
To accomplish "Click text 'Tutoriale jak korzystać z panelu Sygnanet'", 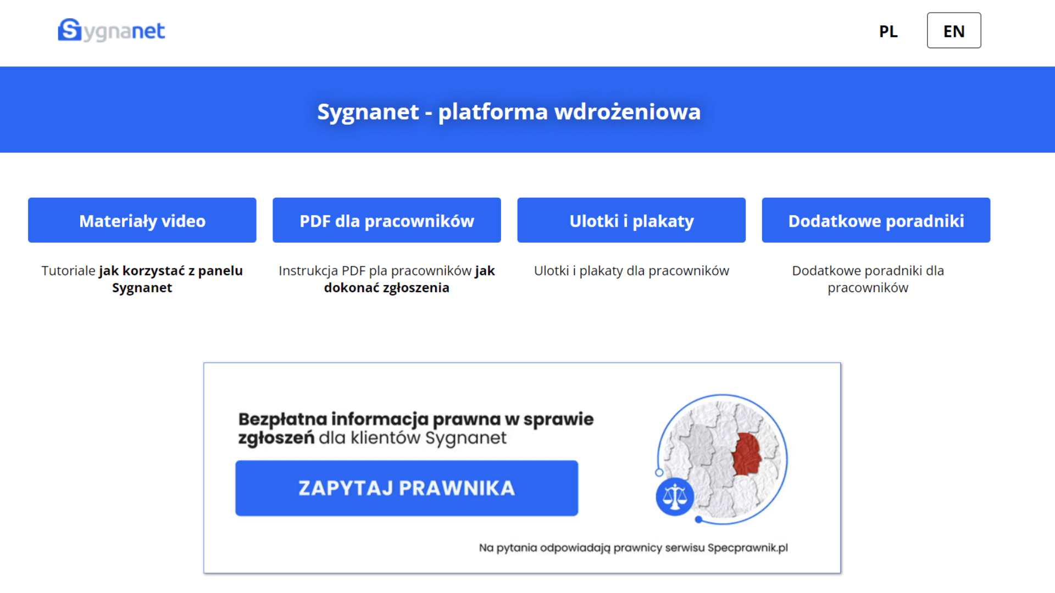I will click(142, 279).
